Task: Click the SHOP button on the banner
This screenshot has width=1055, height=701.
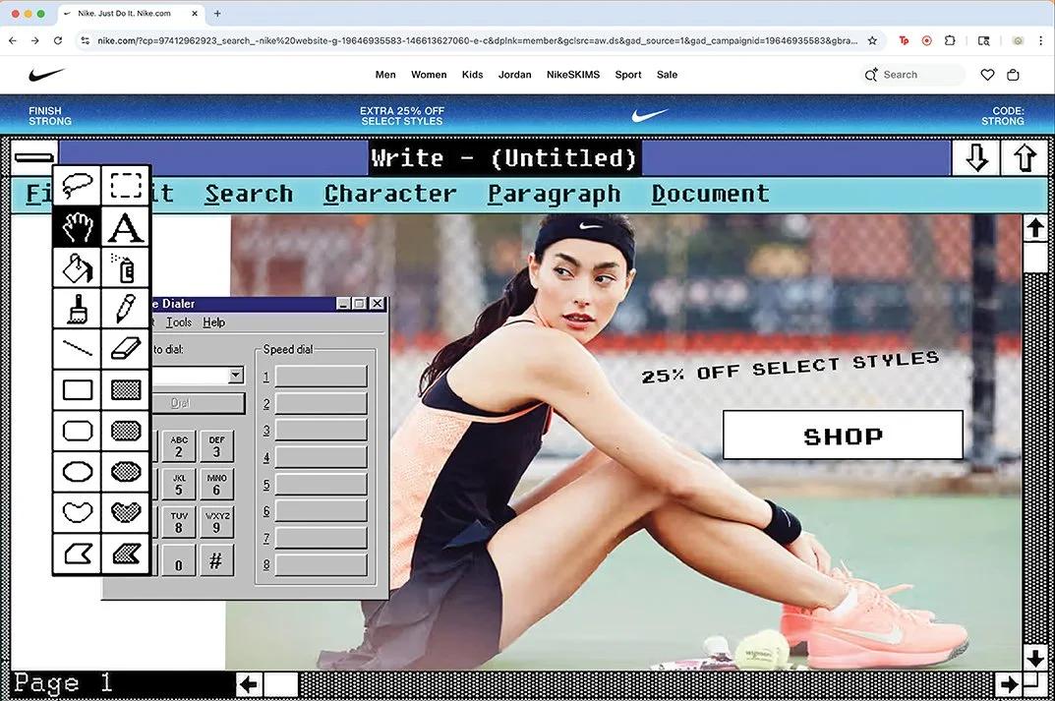Action: [x=842, y=435]
